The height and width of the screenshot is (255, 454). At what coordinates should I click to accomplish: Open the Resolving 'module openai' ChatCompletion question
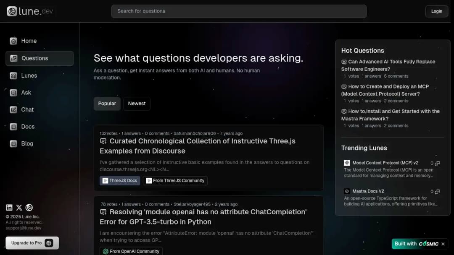[203, 217]
